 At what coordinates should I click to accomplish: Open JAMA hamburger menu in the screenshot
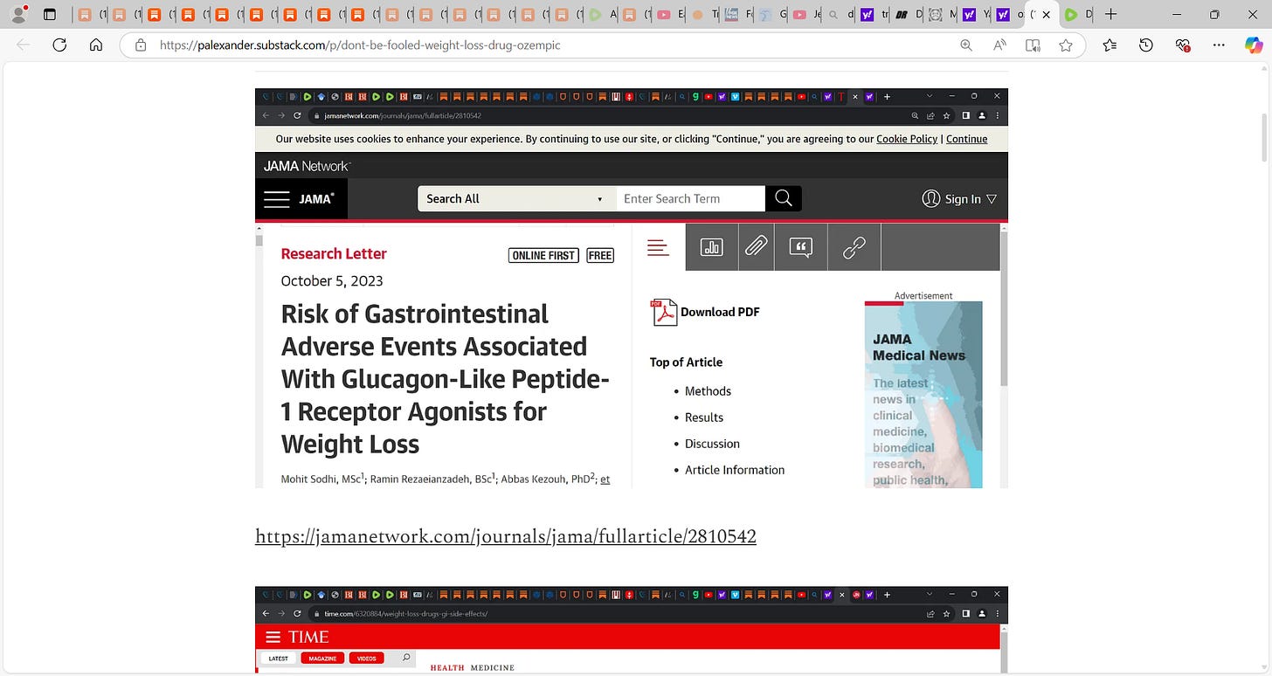(x=277, y=199)
